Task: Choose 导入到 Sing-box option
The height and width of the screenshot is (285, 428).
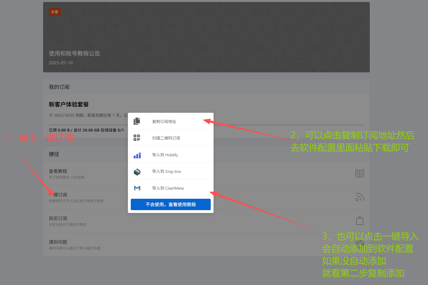Action: click(x=167, y=171)
